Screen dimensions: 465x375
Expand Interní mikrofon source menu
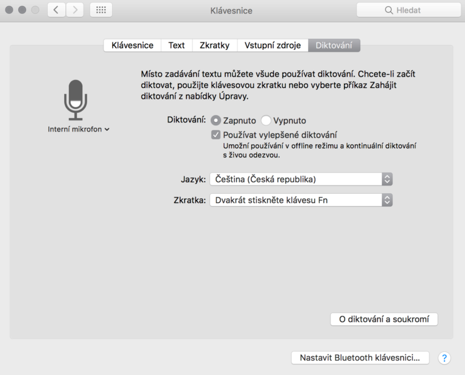point(79,129)
